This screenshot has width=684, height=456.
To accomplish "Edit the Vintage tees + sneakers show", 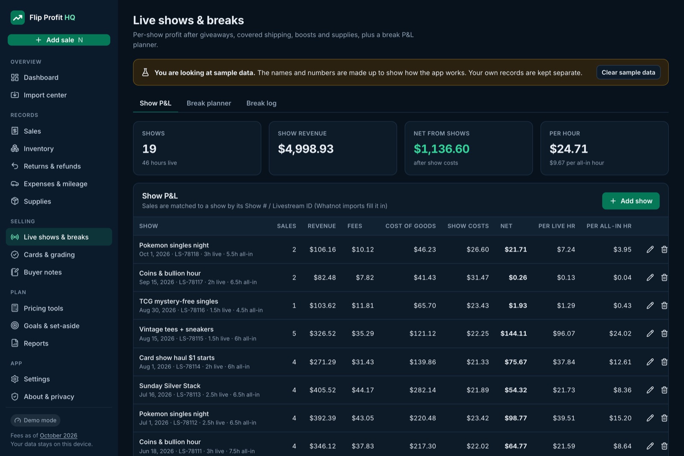I will (650, 333).
